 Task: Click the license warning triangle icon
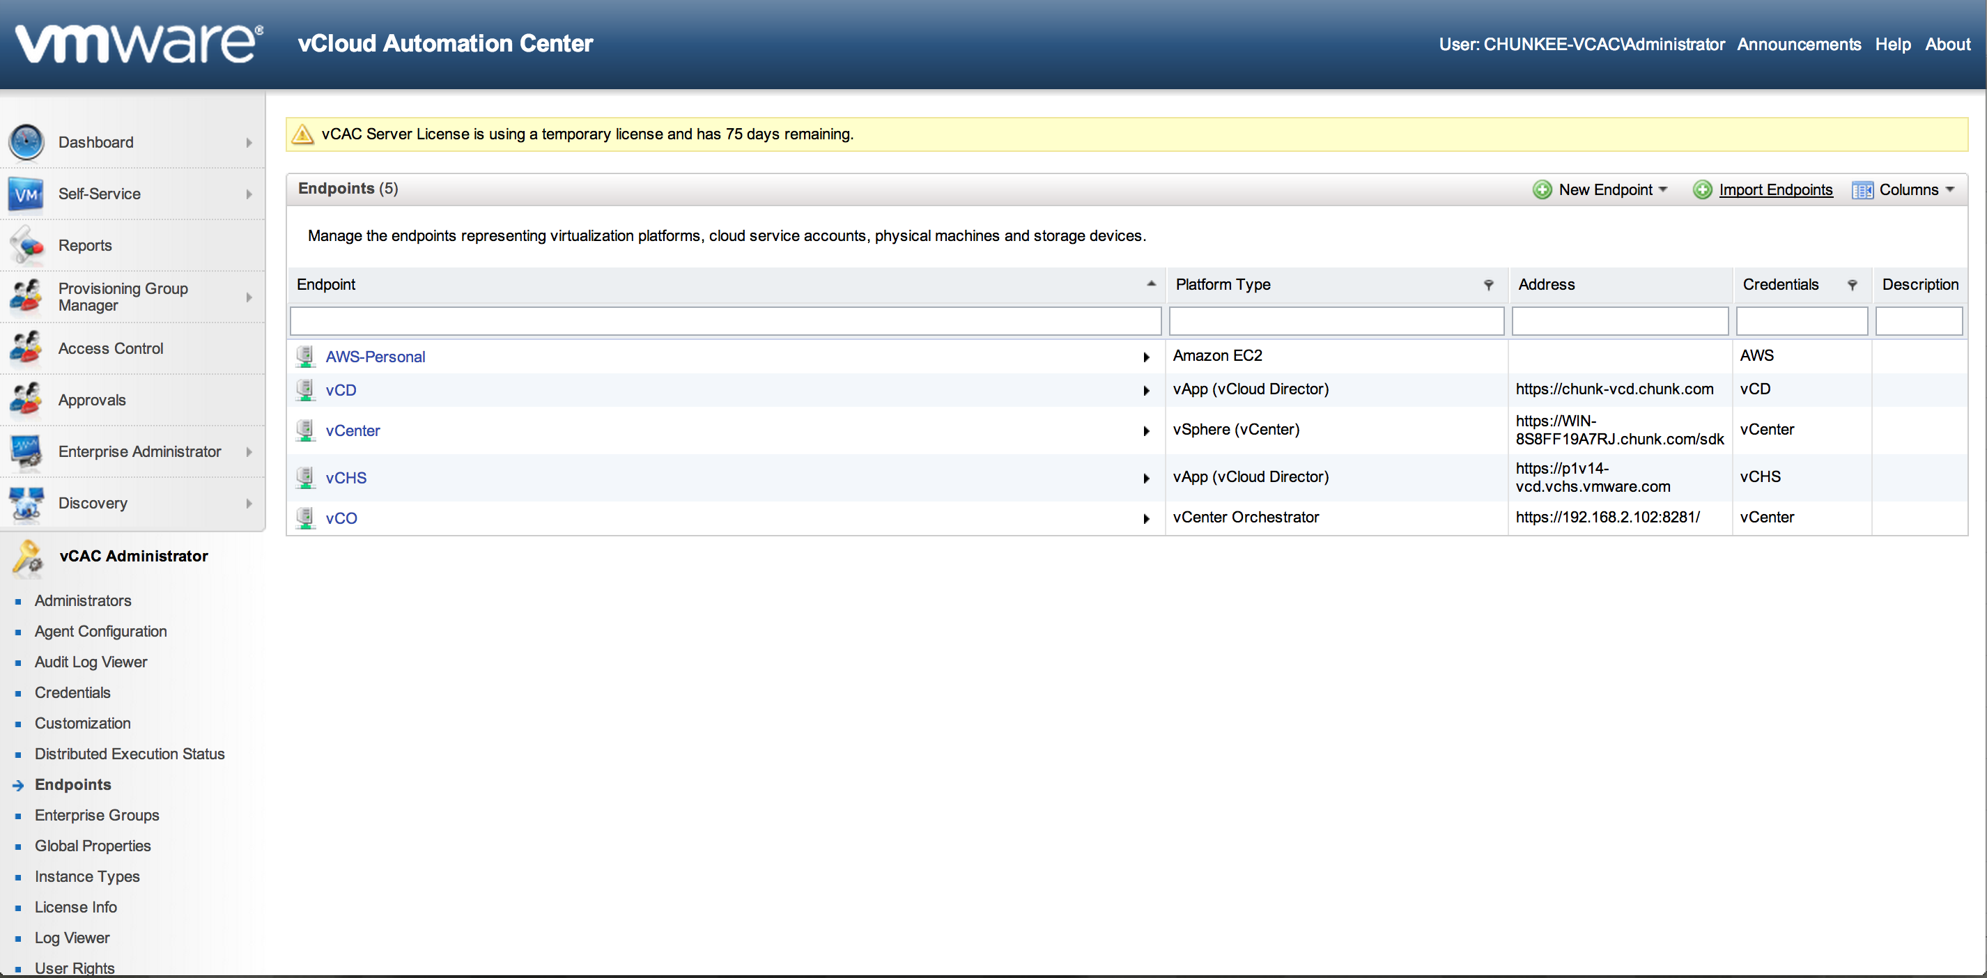click(x=303, y=134)
